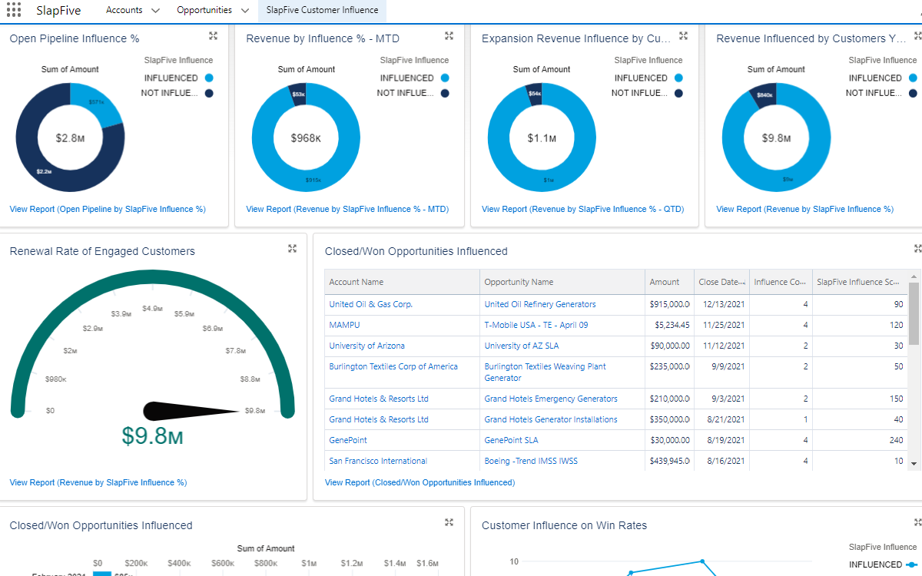Click the INFLUENCED legend swatch in Open Pipeline
This screenshot has width=922, height=576.
tap(209, 78)
